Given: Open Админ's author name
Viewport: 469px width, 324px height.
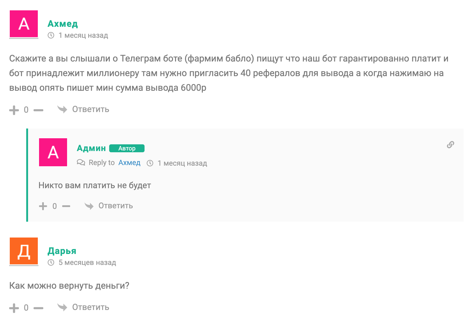Looking at the screenshot, I should point(91,148).
